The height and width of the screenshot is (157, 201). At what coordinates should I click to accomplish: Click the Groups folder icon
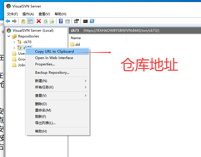[14, 59]
